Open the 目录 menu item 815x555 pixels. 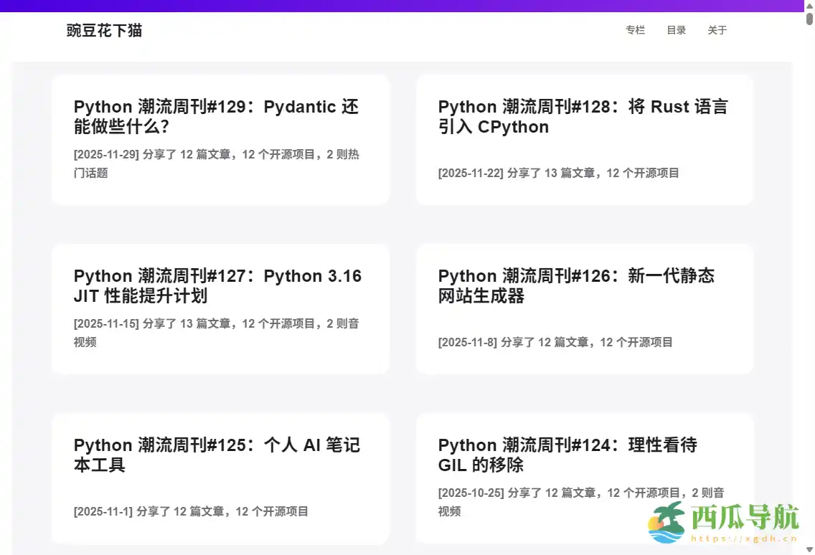click(x=676, y=30)
